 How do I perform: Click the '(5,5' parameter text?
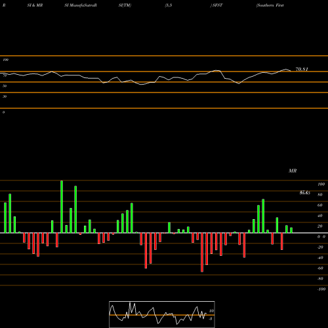169,5
